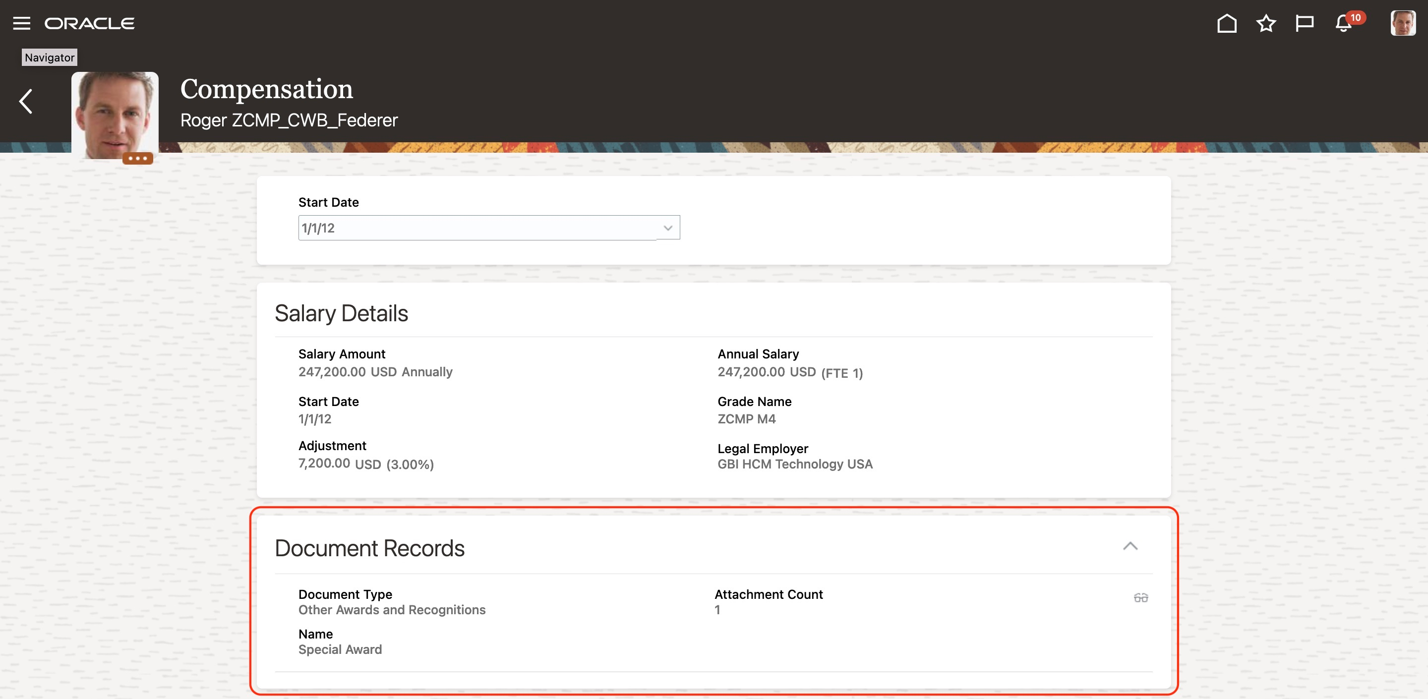Click the Compensation page title
Image resolution: width=1428 pixels, height=699 pixels.
coord(266,89)
